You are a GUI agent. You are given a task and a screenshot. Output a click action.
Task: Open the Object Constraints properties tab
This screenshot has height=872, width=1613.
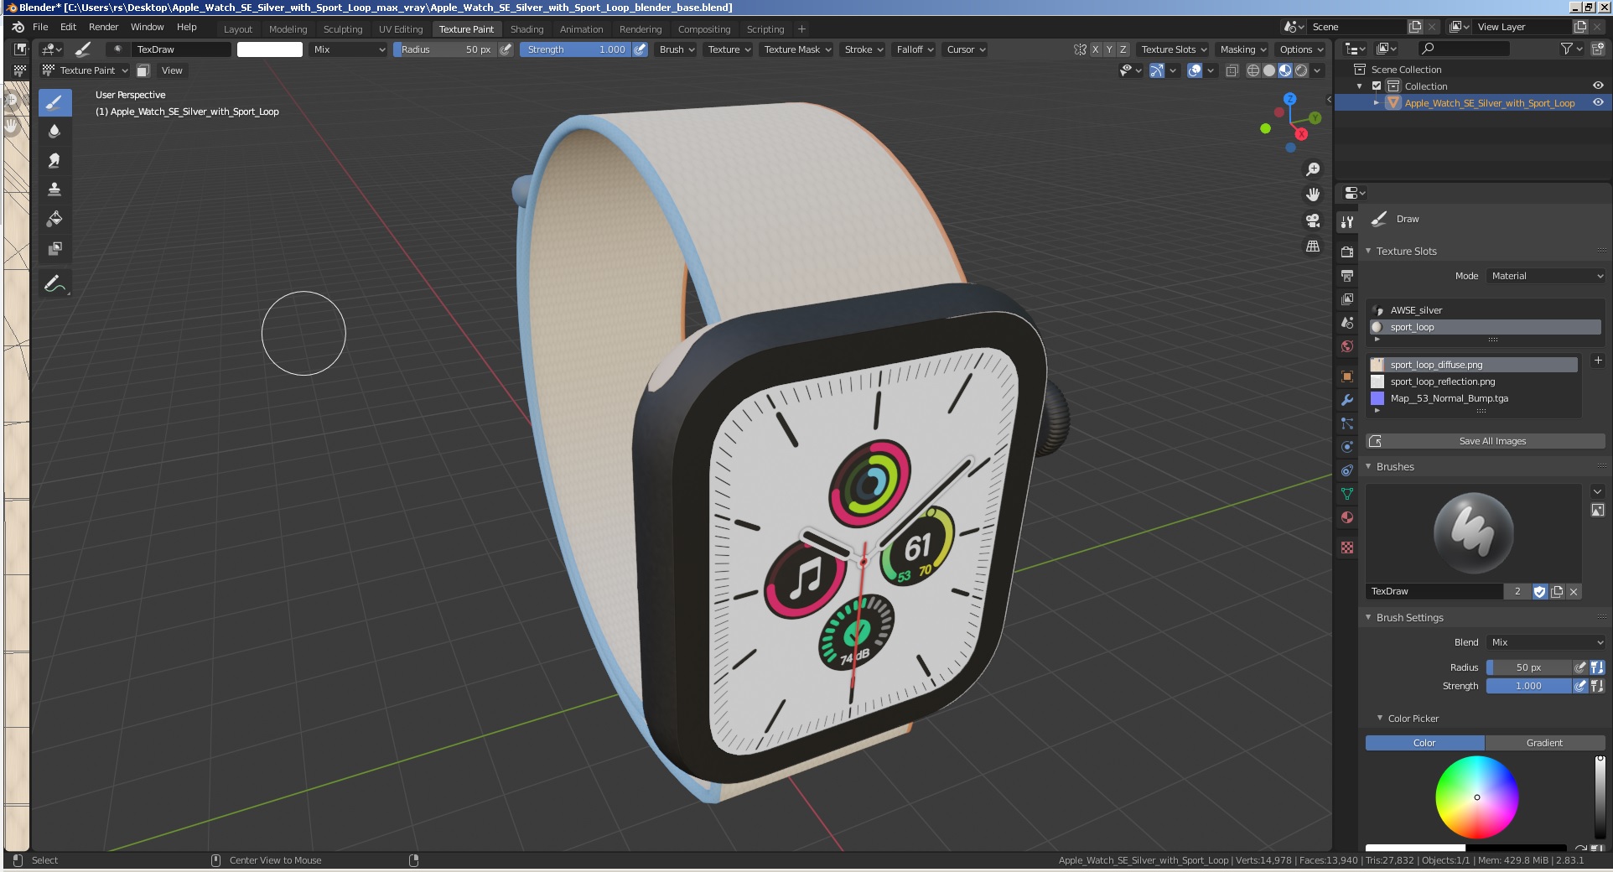[1347, 470]
